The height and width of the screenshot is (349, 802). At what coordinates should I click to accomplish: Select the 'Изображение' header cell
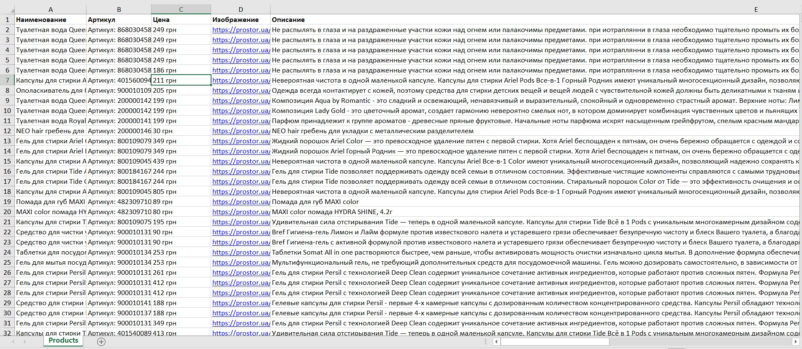click(x=241, y=19)
